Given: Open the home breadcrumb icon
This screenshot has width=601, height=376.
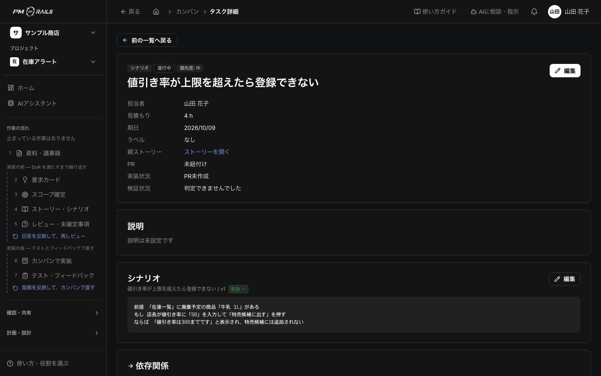Looking at the screenshot, I should tap(156, 12).
